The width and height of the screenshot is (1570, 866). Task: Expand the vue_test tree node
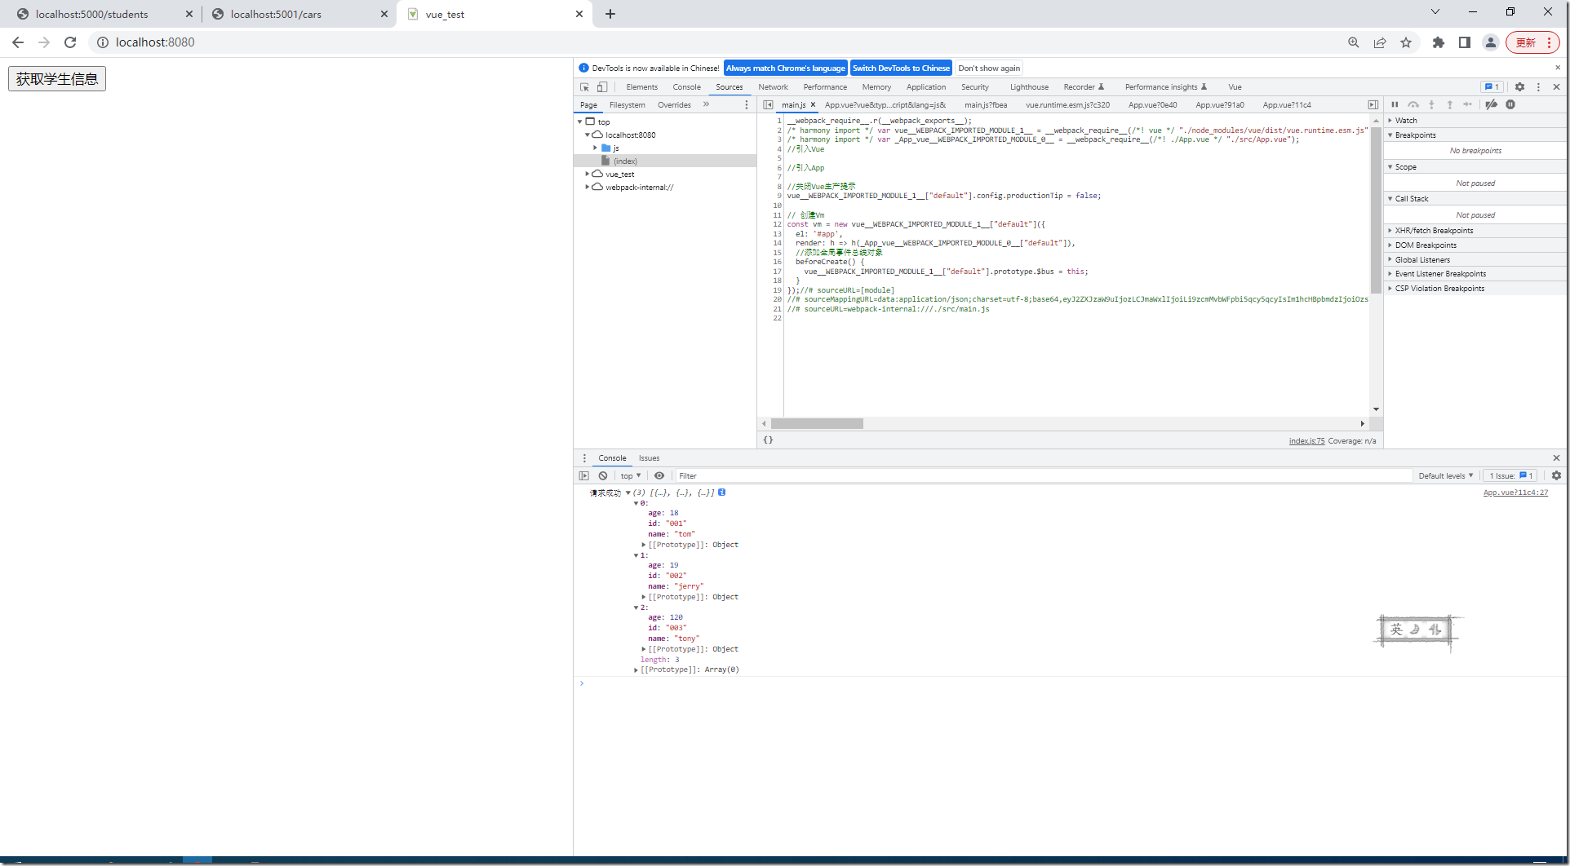click(587, 174)
